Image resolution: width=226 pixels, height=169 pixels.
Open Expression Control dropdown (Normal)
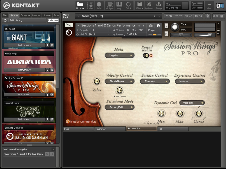point(190,81)
